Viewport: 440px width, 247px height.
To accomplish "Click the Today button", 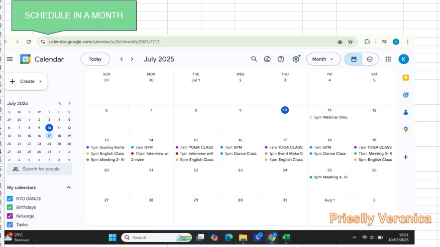I will (95, 59).
